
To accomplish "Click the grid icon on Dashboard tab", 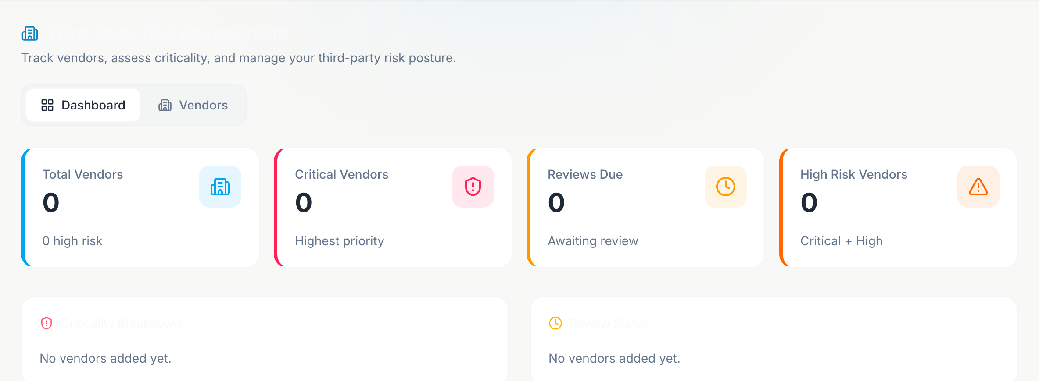I will (47, 105).
